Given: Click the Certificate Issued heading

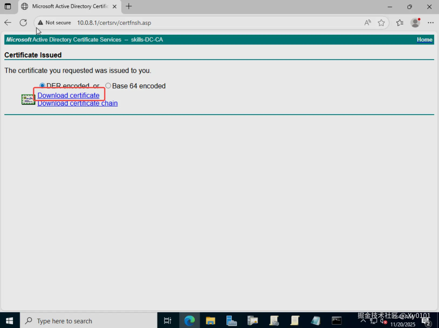Looking at the screenshot, I should click(x=33, y=55).
